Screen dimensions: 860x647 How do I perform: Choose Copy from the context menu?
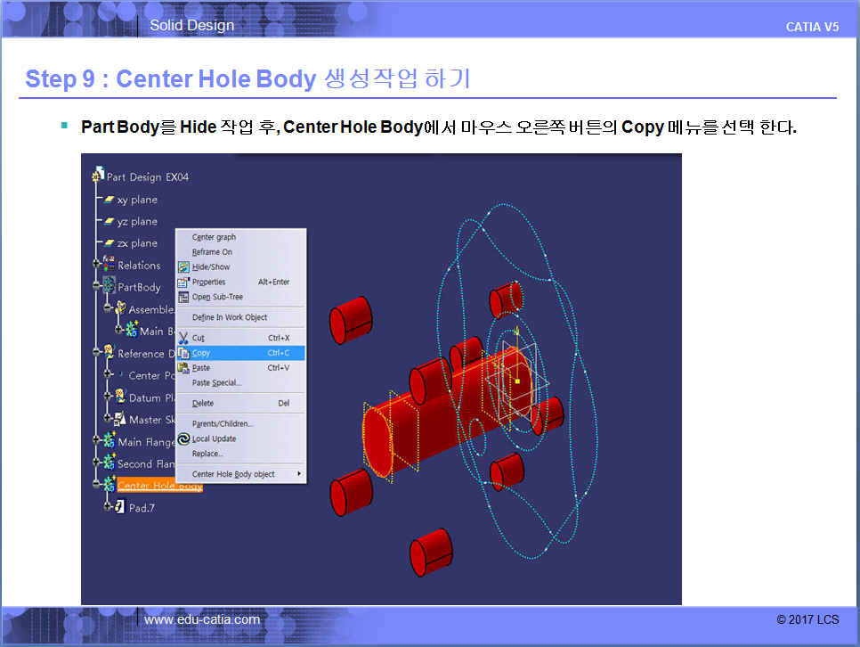[202, 354]
